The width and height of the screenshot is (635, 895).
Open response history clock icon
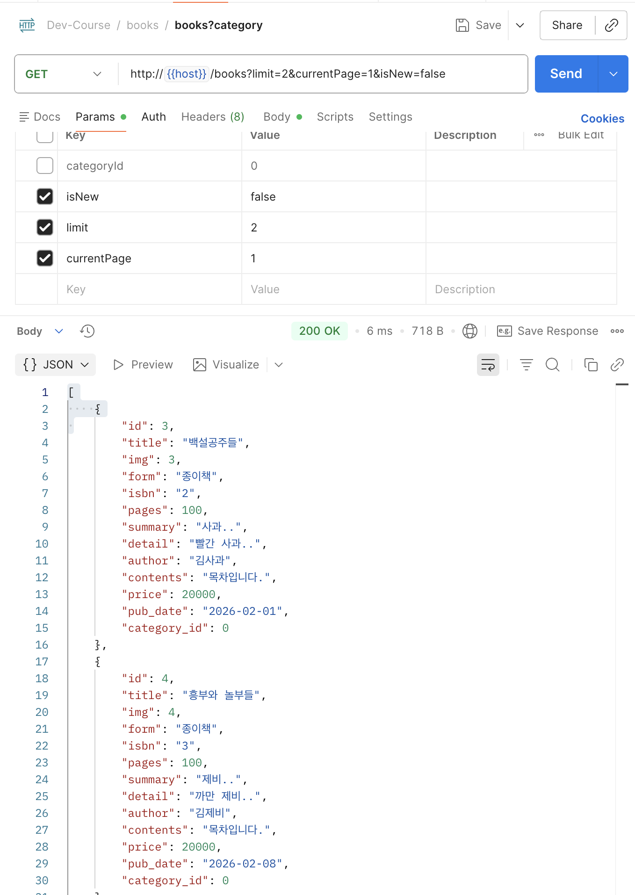(x=87, y=331)
